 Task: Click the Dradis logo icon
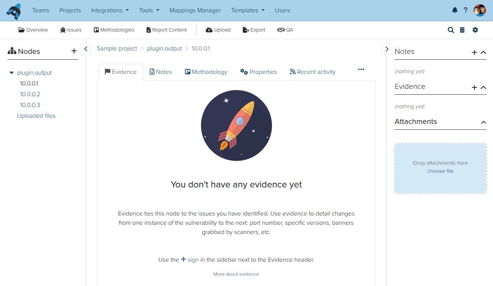14,11
